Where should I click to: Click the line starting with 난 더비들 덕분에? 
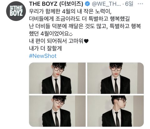pos(85,26)
